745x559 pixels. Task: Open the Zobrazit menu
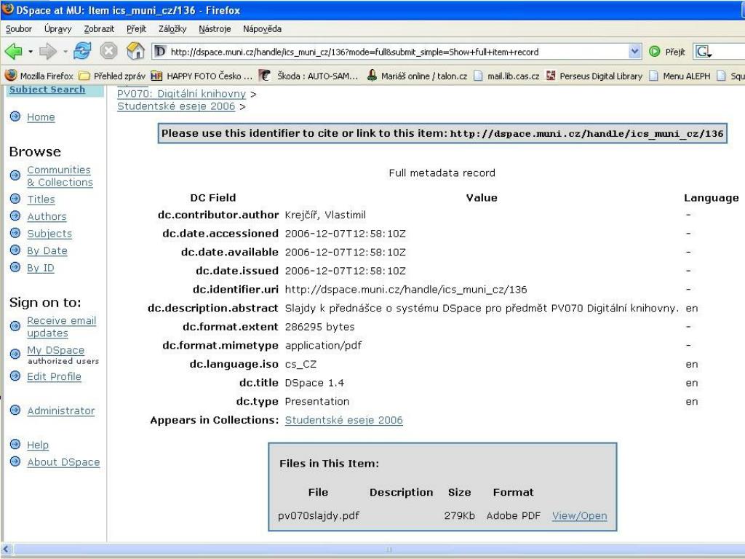pos(99,28)
